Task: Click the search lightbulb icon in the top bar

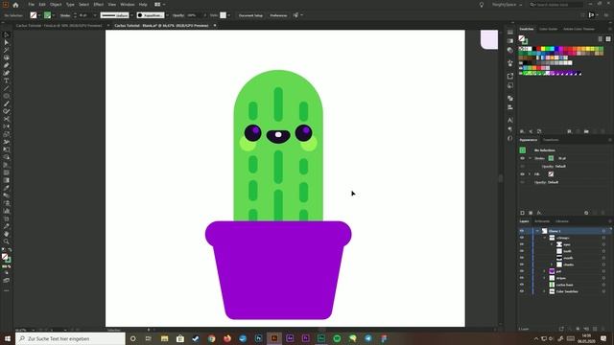Action: 482,5
